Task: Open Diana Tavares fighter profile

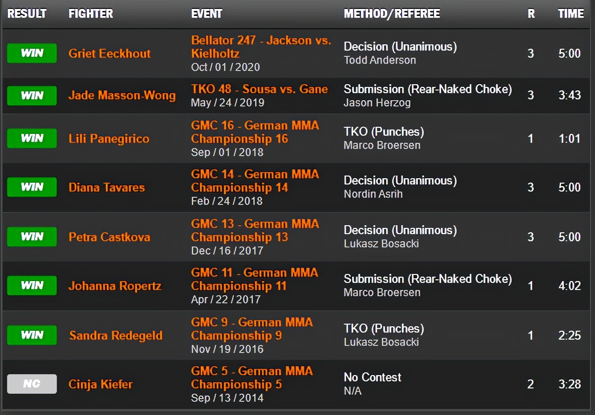Action: coord(107,188)
